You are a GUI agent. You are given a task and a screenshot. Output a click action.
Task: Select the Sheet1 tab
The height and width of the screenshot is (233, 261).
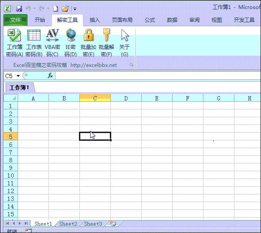[x=43, y=224]
